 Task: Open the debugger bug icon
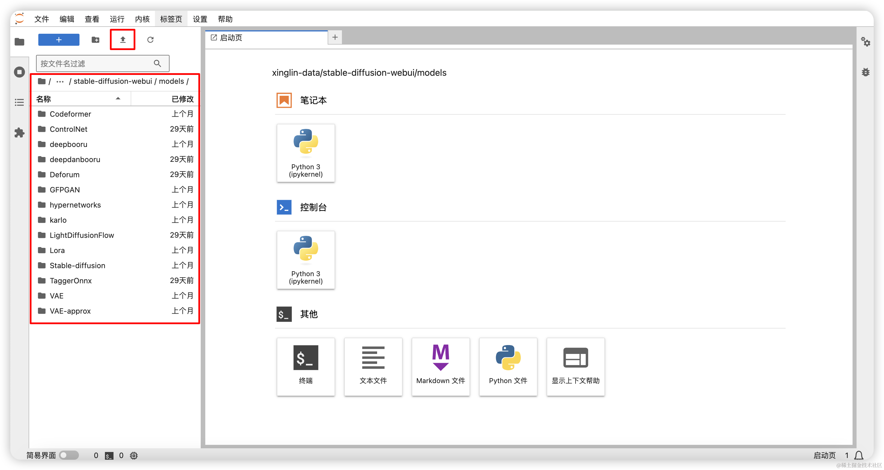pyautogui.click(x=865, y=72)
